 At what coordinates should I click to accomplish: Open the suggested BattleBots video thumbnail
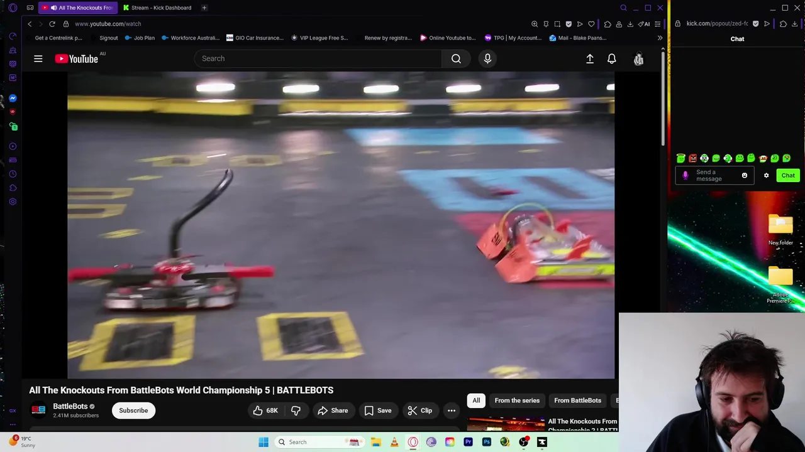pyautogui.click(x=506, y=425)
